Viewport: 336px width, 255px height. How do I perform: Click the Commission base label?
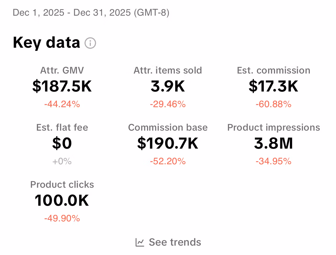tap(168, 127)
